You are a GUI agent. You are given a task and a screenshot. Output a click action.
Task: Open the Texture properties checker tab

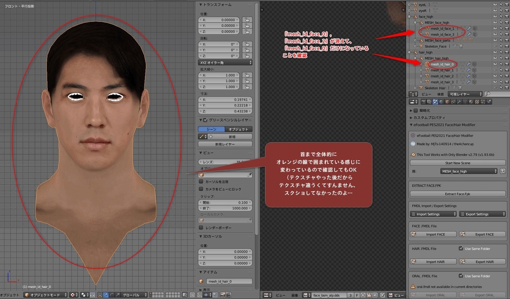click(477, 102)
